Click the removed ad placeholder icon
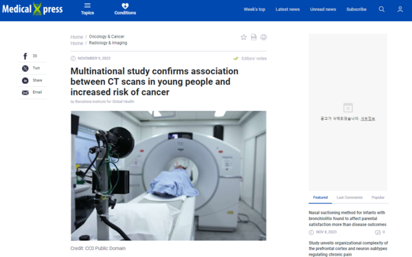Image resolution: width=412 pixels, height=257 pixels. pyautogui.click(x=348, y=108)
